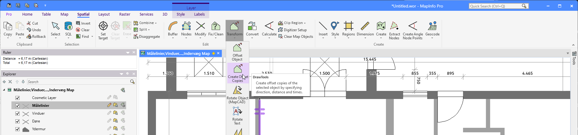Click Disaggregate in Edit group
Image resolution: width=578 pixels, height=135 pixels.
(147, 36)
